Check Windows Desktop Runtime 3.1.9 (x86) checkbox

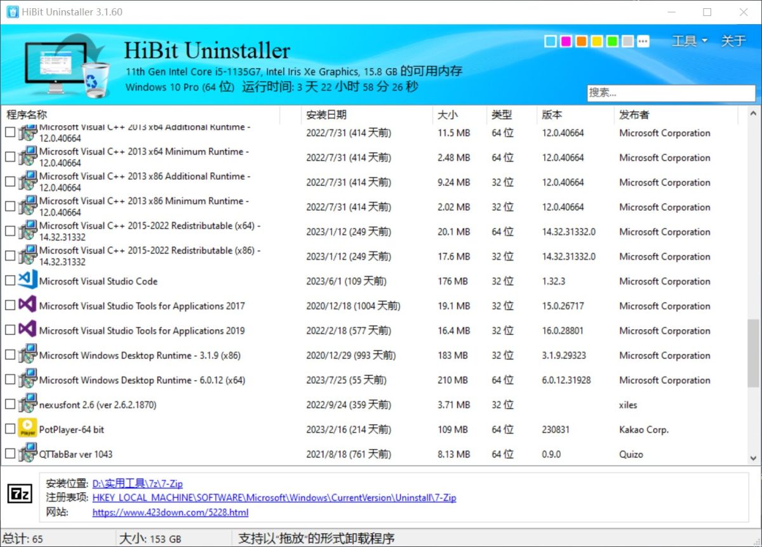pyautogui.click(x=10, y=355)
